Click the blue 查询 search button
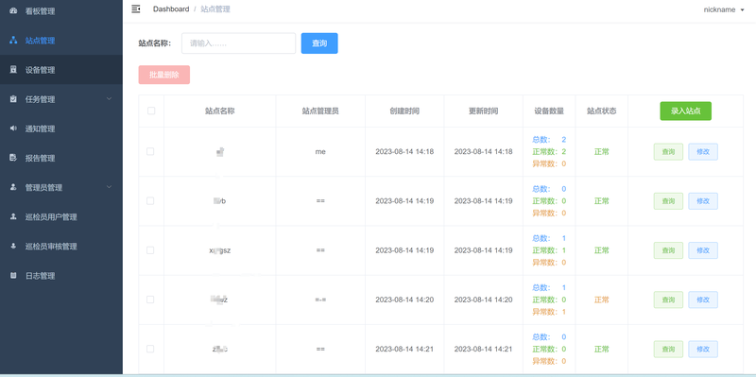 coord(319,43)
